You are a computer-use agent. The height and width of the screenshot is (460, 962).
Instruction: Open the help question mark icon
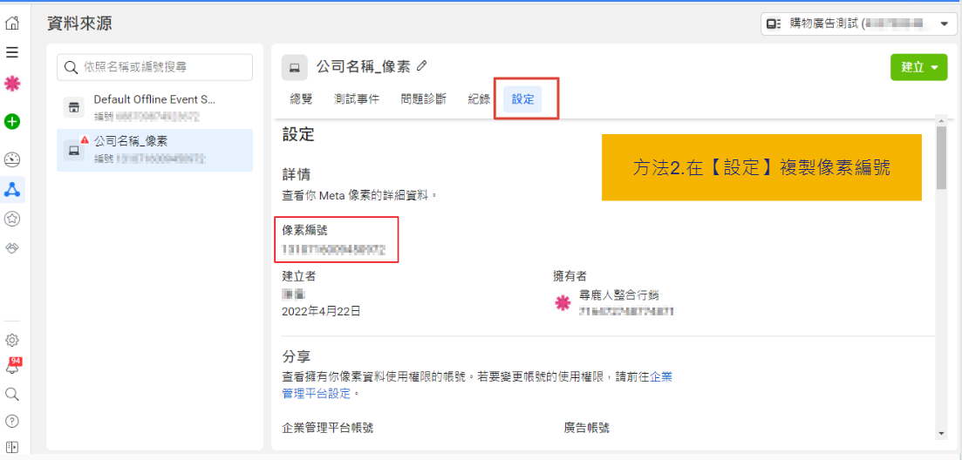coord(12,421)
